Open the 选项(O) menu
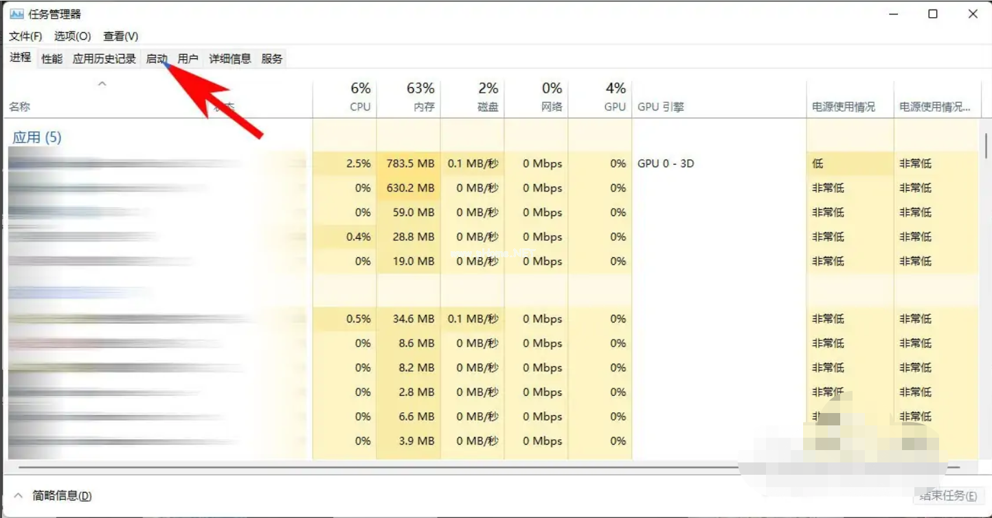 (x=73, y=36)
